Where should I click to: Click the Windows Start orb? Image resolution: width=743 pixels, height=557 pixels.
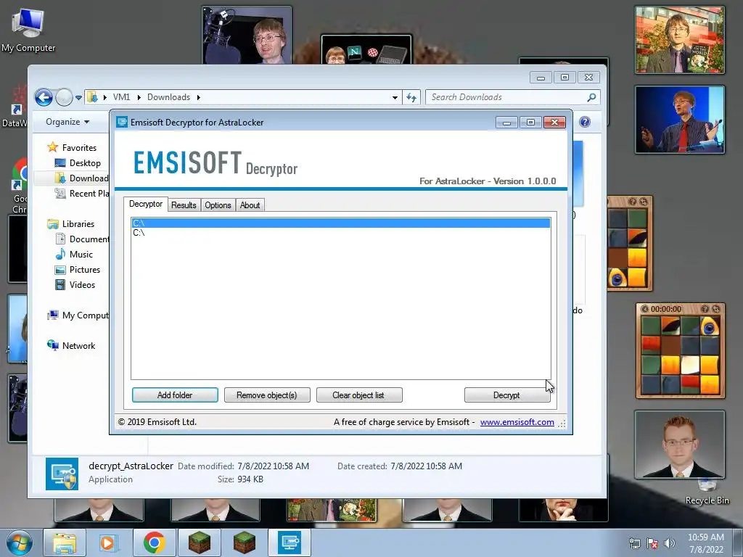point(20,542)
